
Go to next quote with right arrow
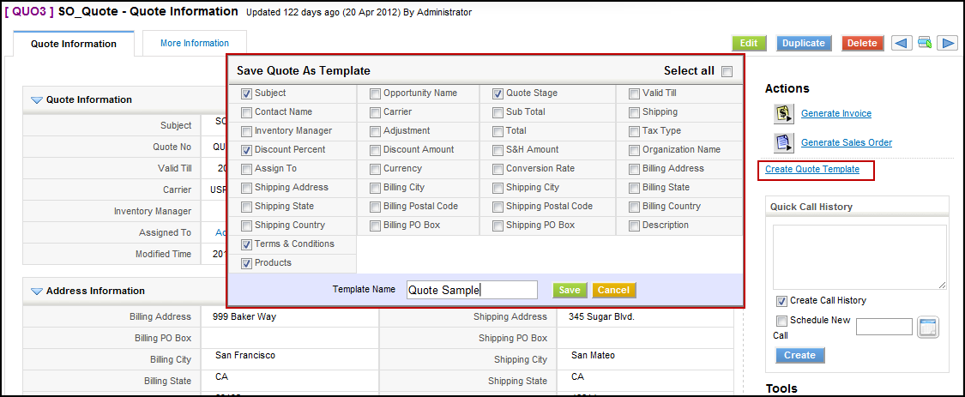947,43
